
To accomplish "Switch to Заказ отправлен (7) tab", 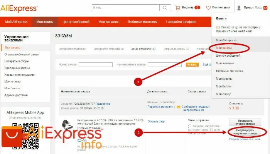I will tap(143, 49).
